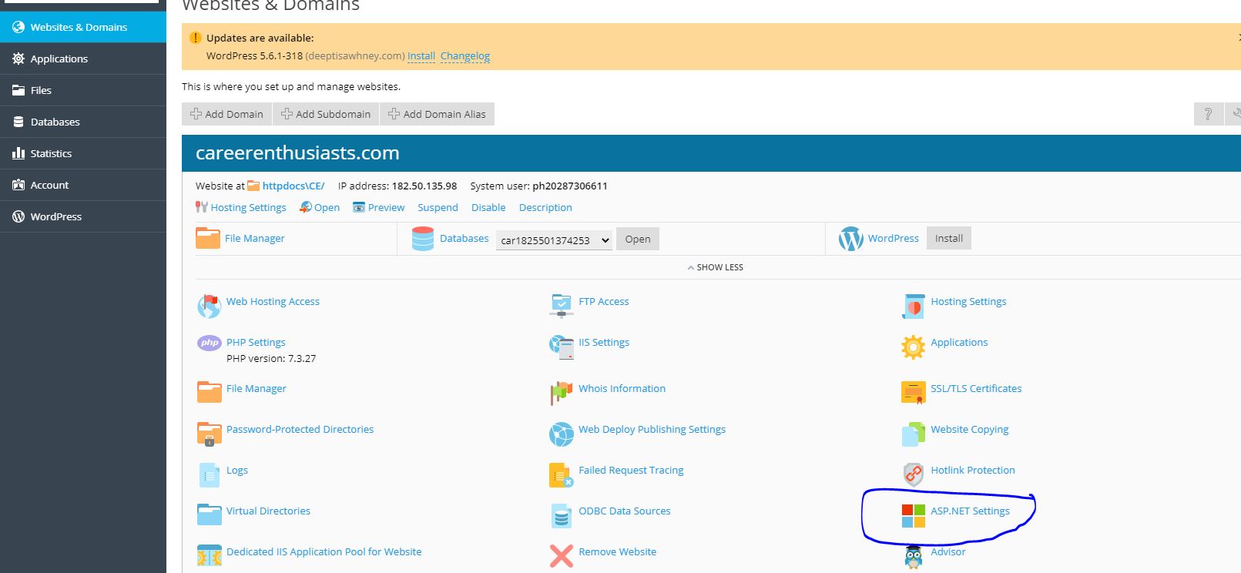Click the Preview link
The image size is (1241, 573).
386,207
